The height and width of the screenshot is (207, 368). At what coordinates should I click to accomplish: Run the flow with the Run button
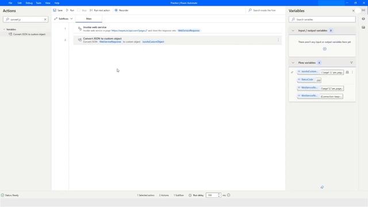coord(70,10)
